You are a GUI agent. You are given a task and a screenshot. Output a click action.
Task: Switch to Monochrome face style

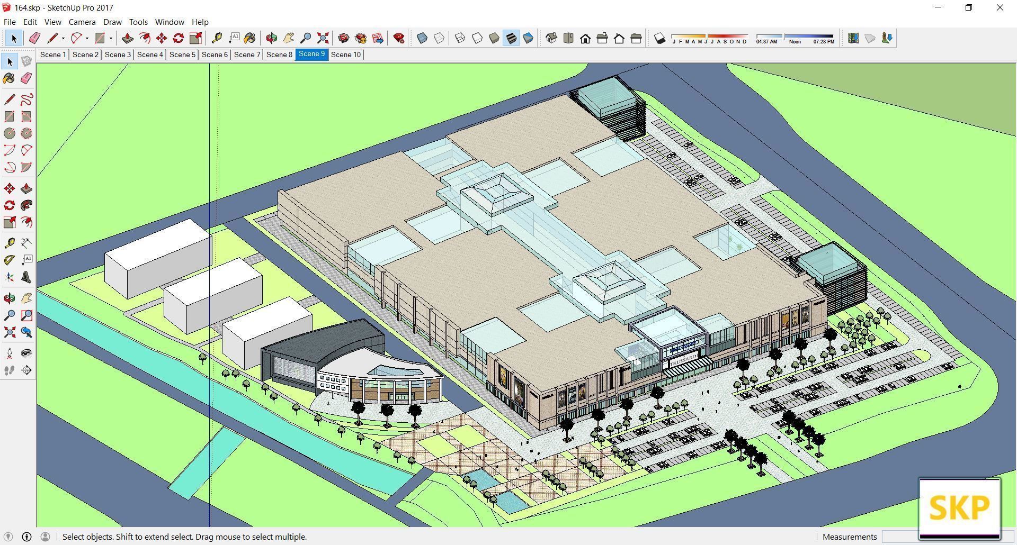(528, 38)
